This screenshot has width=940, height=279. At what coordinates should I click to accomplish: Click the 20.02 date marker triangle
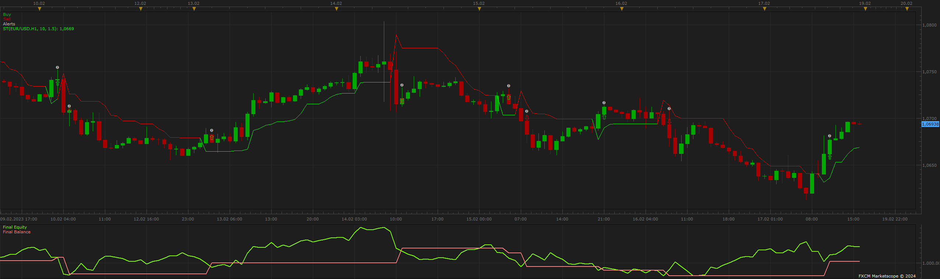pyautogui.click(x=907, y=9)
